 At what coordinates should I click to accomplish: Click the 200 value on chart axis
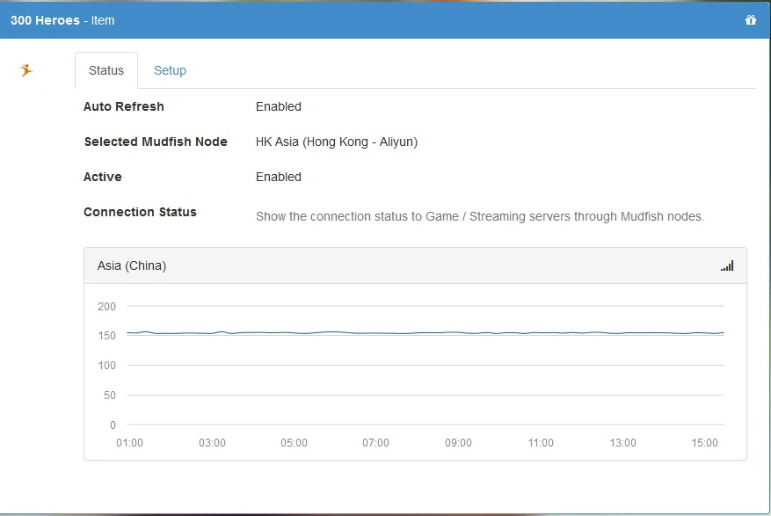coord(107,307)
